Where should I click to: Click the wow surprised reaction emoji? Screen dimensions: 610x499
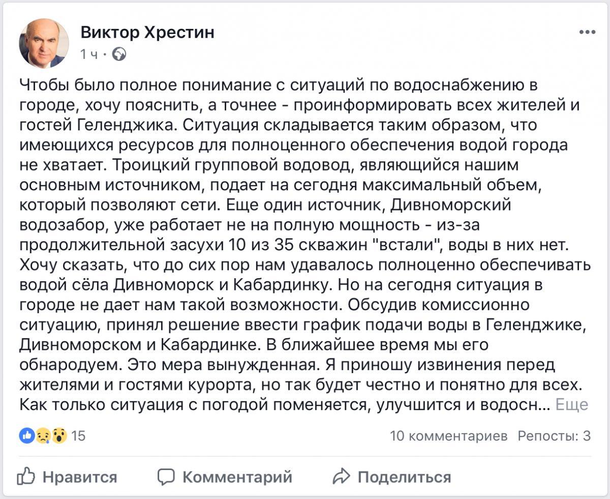59,436
